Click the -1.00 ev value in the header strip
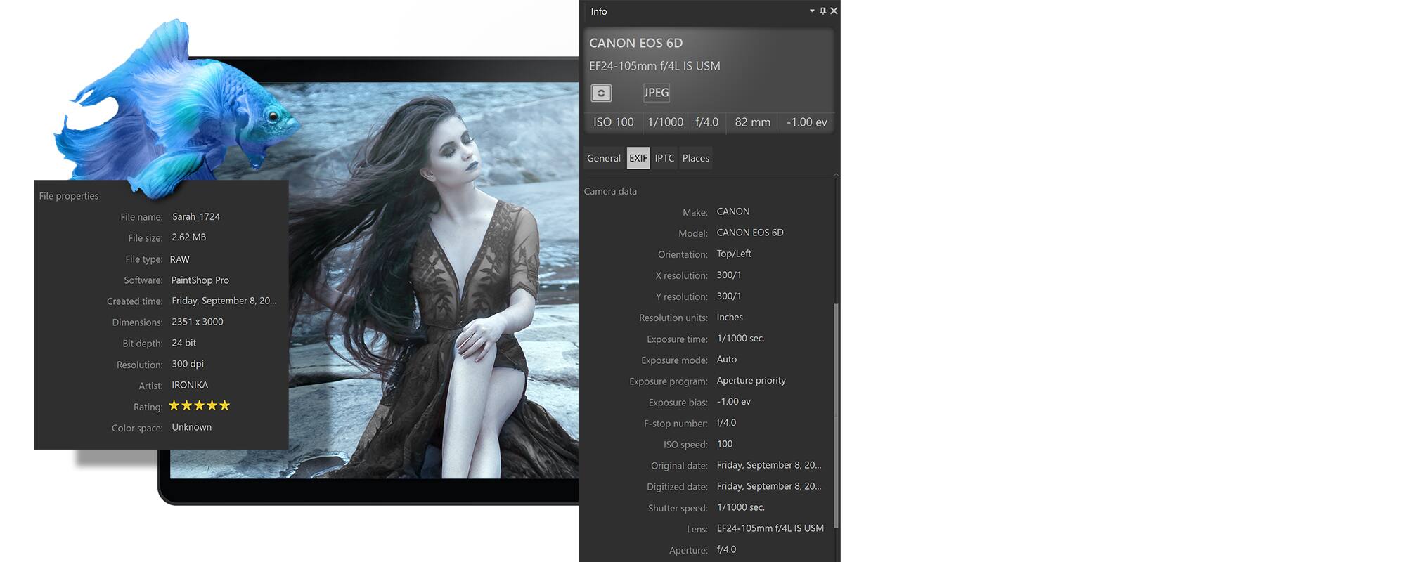 coord(807,122)
